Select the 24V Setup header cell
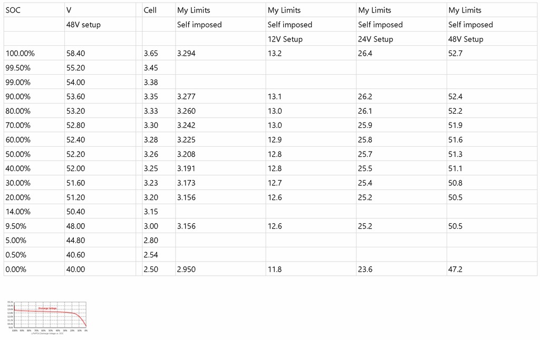540x340 pixels. [401, 39]
